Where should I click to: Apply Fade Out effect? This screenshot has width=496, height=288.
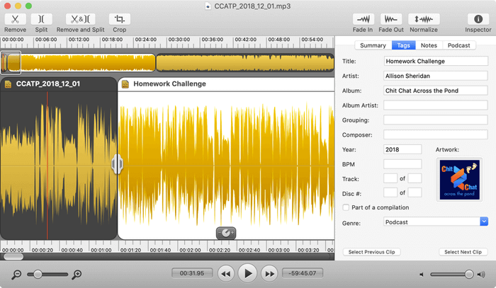pos(391,19)
